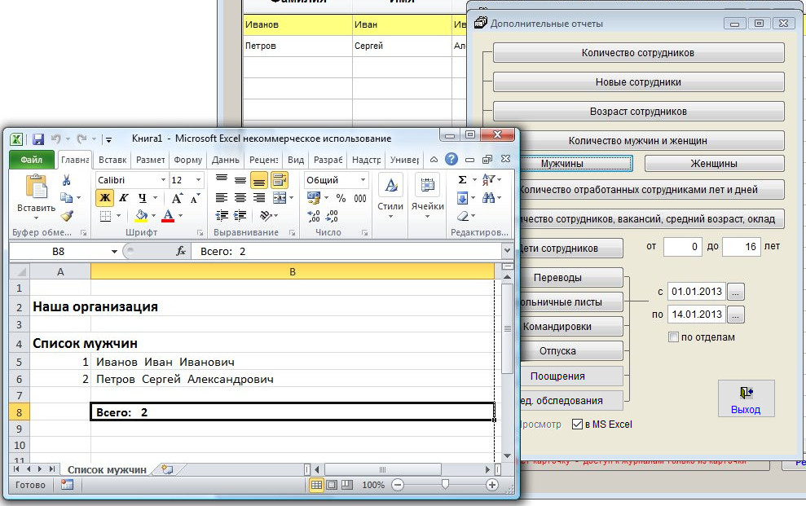Toggle italic К formatting
This screenshot has height=506, width=806.
click(x=123, y=198)
